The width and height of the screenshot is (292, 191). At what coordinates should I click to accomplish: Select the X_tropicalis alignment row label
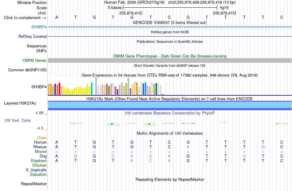point(36,170)
